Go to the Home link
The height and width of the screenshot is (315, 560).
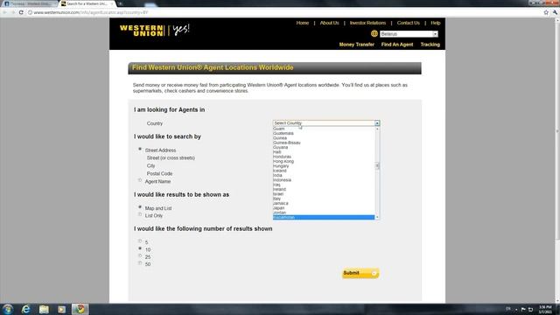[x=303, y=23]
